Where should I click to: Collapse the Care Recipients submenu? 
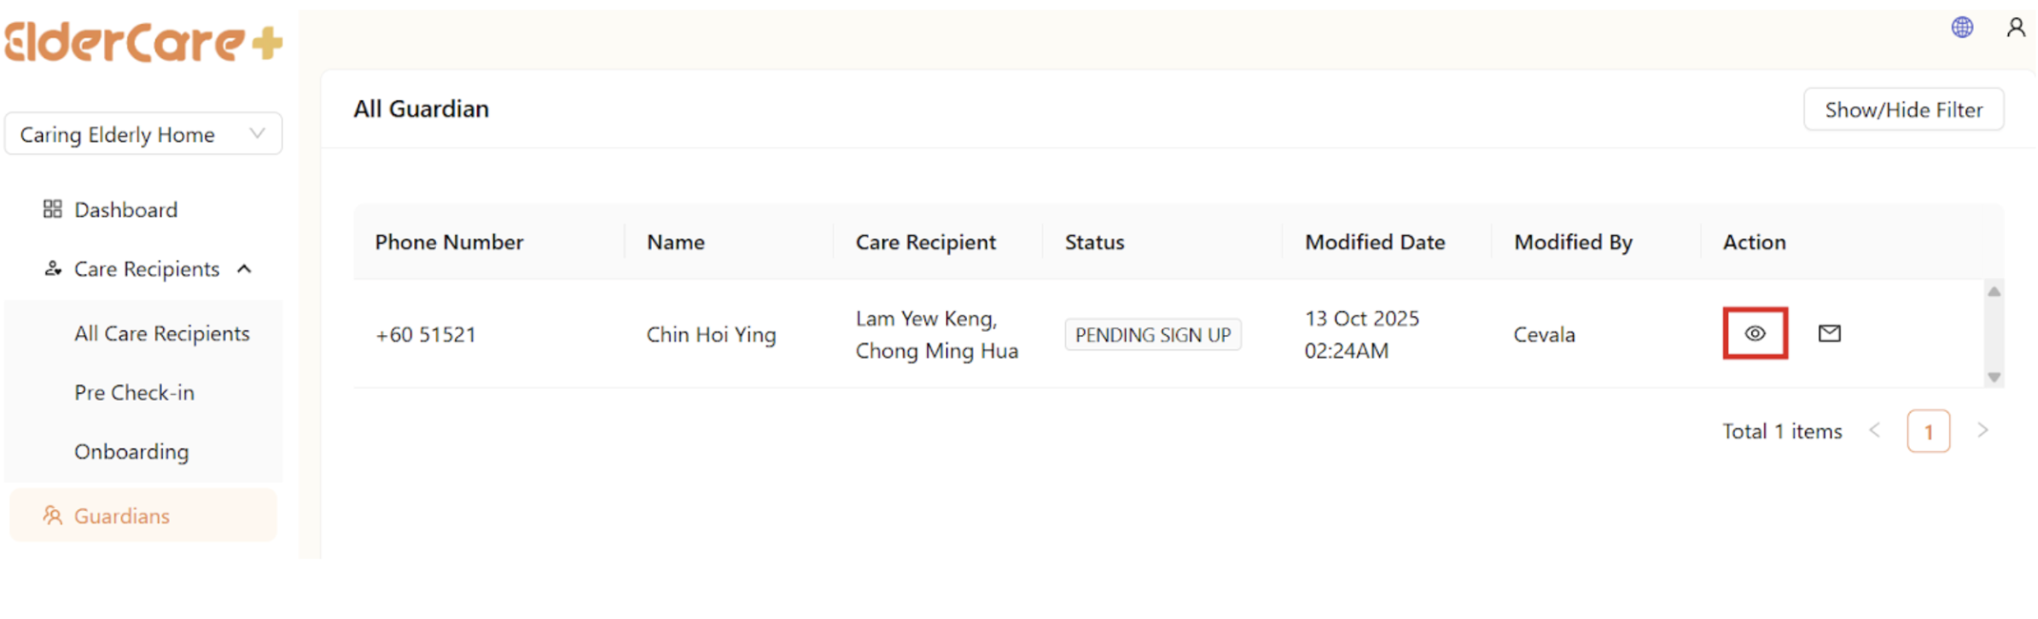coord(245,269)
